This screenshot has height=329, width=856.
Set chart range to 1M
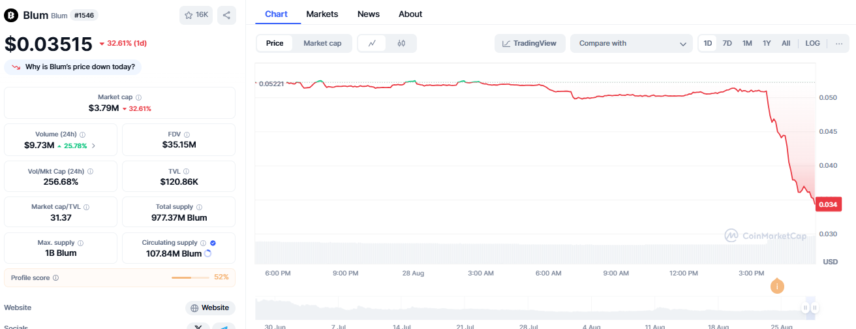[747, 44]
